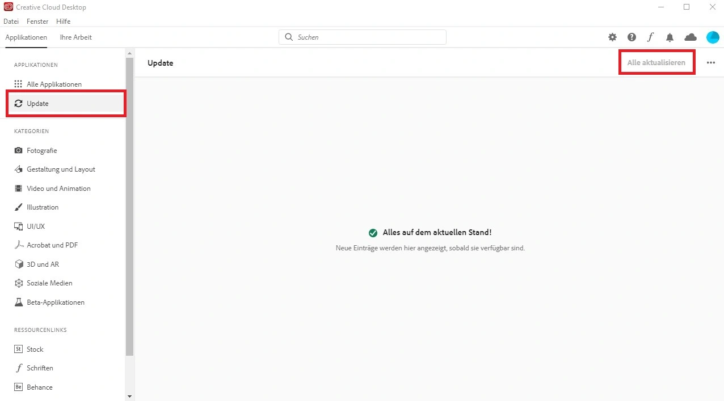Open the Fenster menu
This screenshot has width=724, height=401.
coord(37,22)
